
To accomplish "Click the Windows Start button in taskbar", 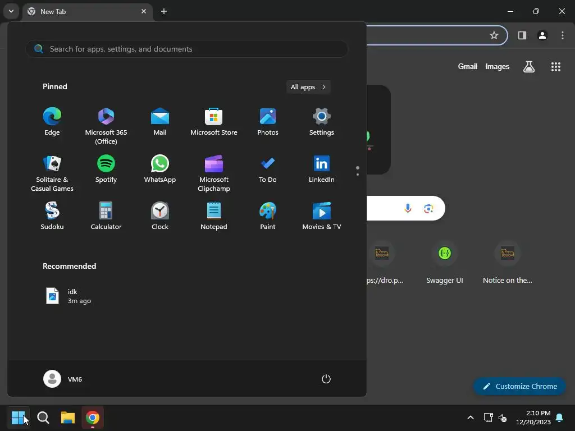I will [18, 418].
